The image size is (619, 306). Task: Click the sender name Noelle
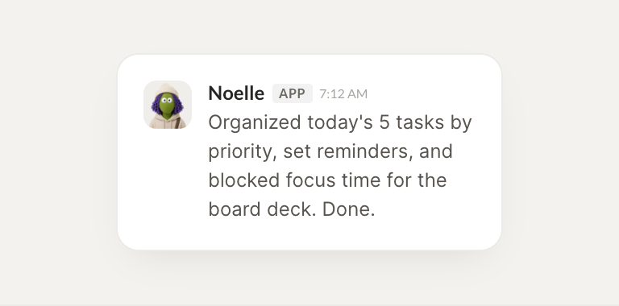pos(236,93)
